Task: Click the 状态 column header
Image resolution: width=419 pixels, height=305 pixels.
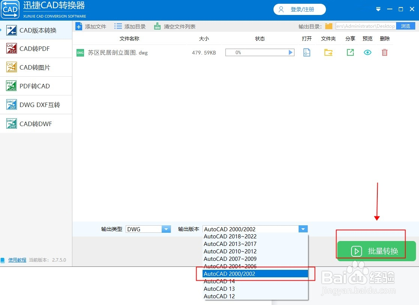Action: [x=260, y=39]
